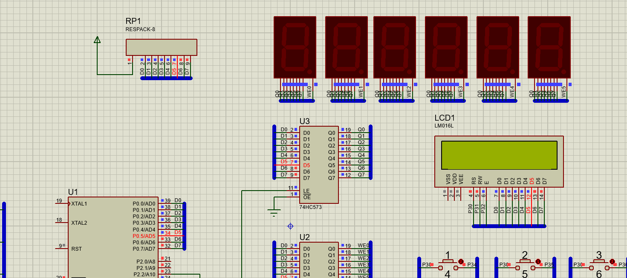Click the vertical blue bus right of U3 outputs
Image resolution: width=627 pixels, height=278 pixels.
click(371, 152)
